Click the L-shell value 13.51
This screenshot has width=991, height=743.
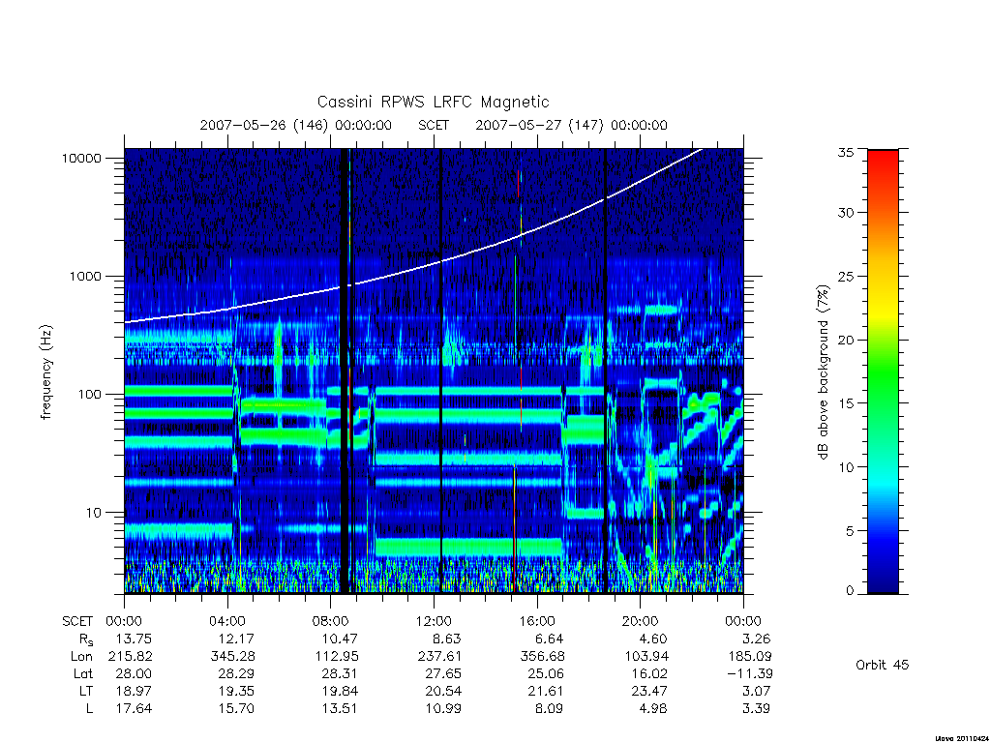340,709
